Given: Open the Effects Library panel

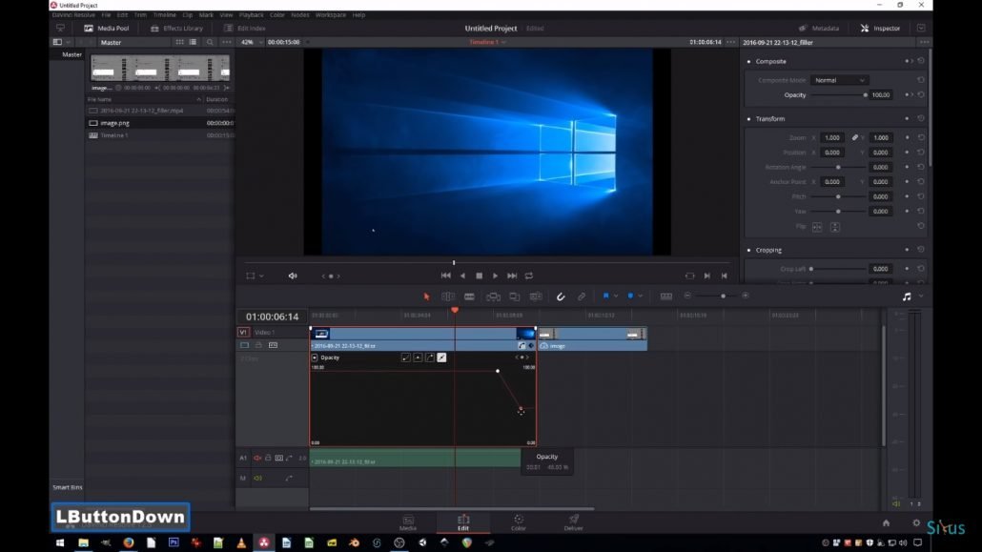Looking at the screenshot, I should [x=177, y=29].
